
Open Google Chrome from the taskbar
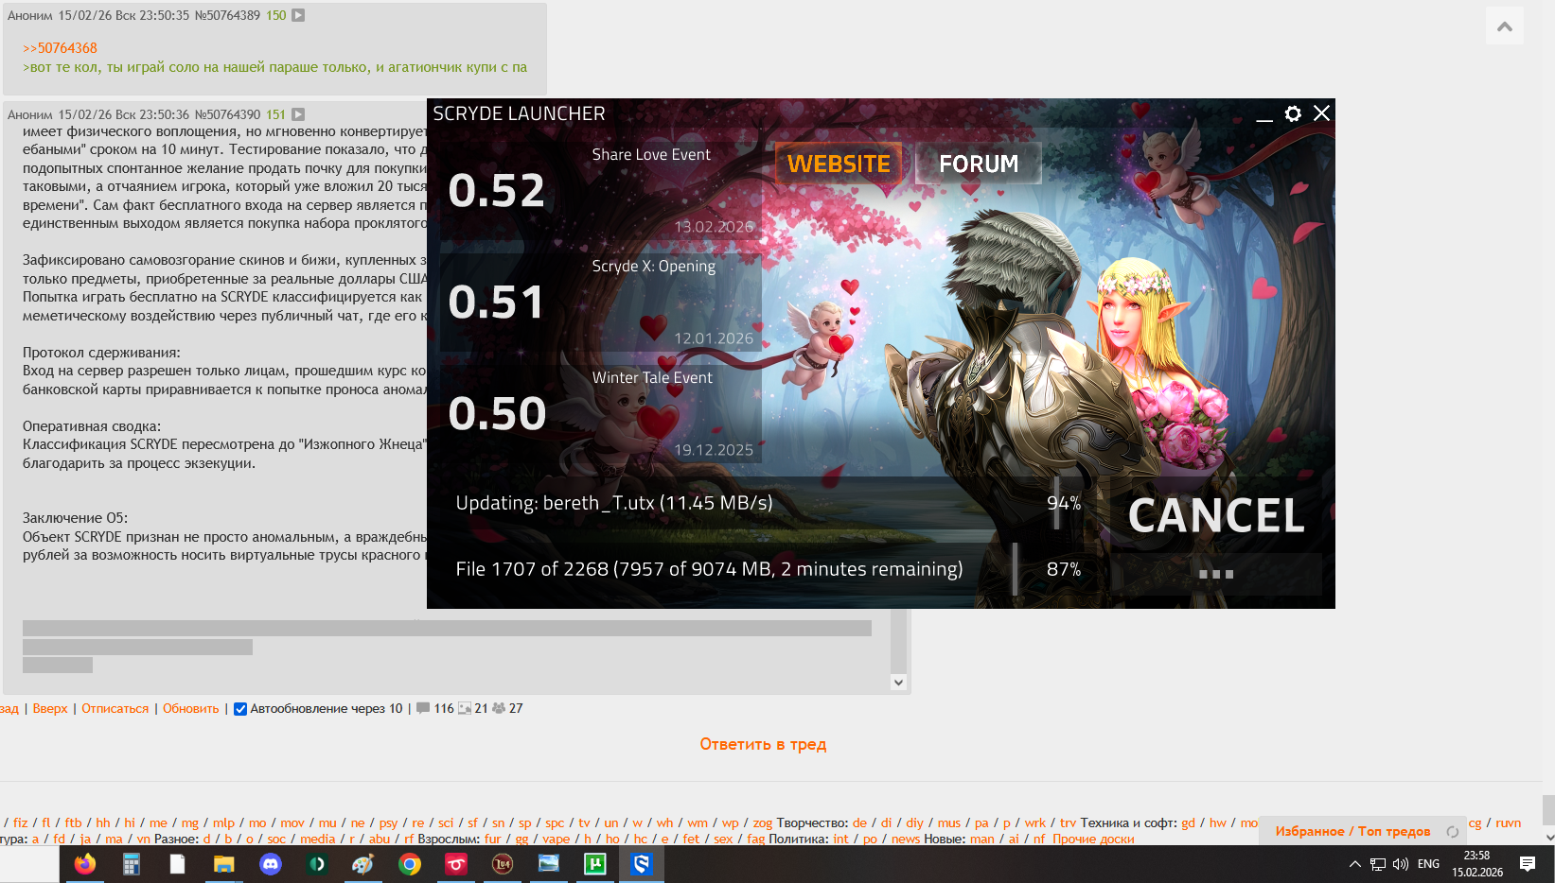[409, 864]
